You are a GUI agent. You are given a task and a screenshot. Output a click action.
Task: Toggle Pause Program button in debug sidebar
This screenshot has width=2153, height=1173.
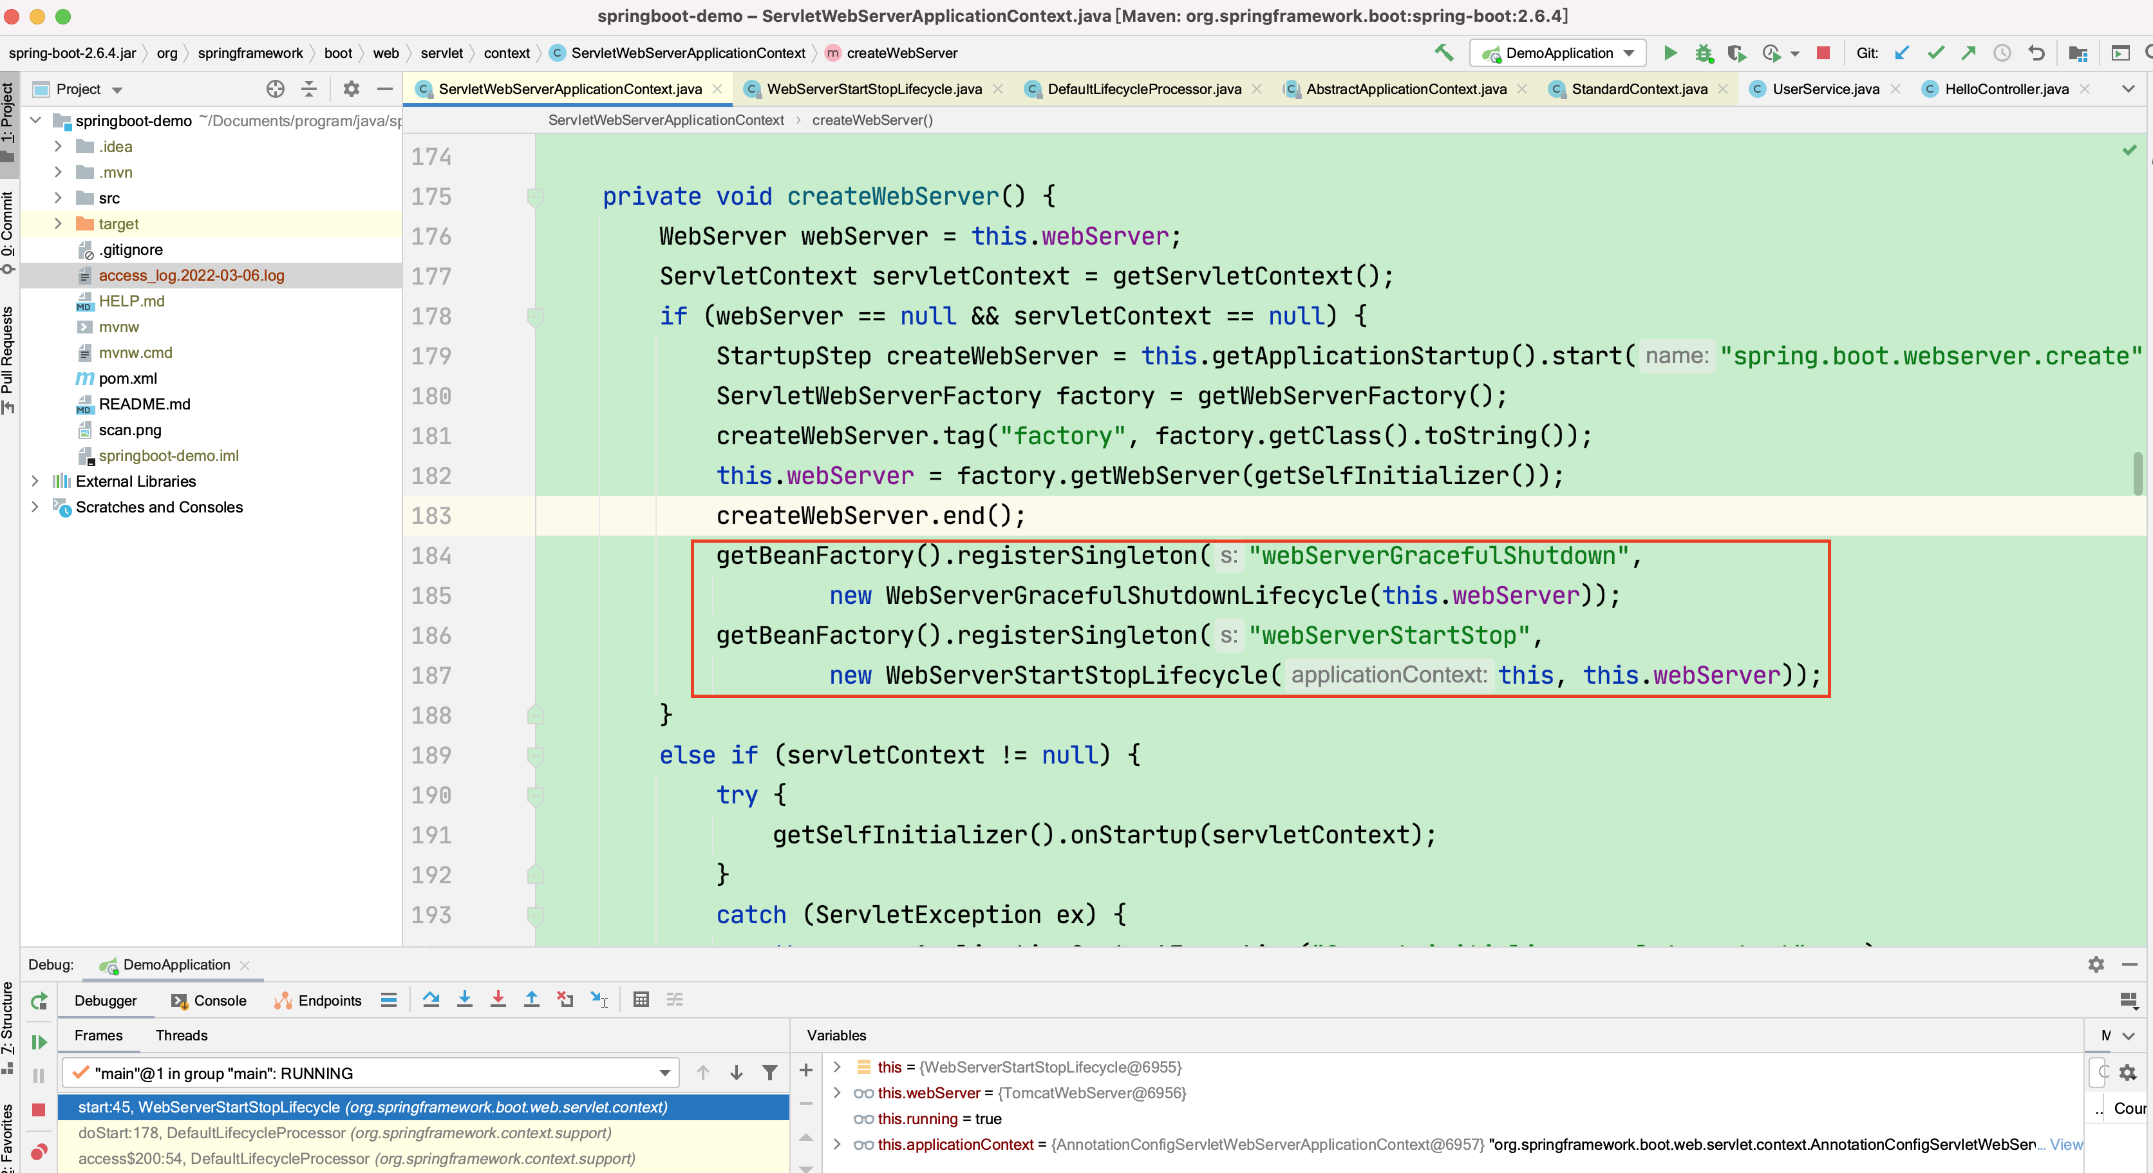click(x=39, y=1075)
